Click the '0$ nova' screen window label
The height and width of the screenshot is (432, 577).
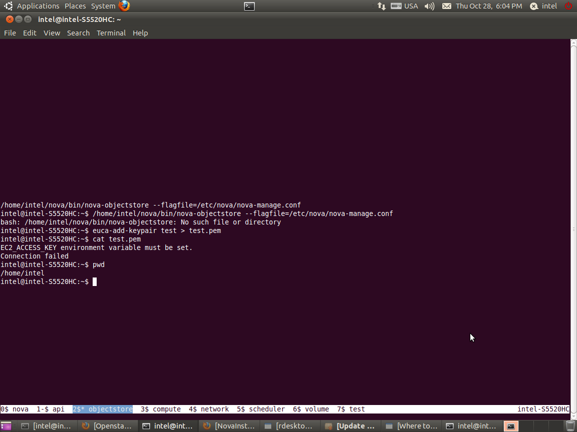tap(15, 409)
